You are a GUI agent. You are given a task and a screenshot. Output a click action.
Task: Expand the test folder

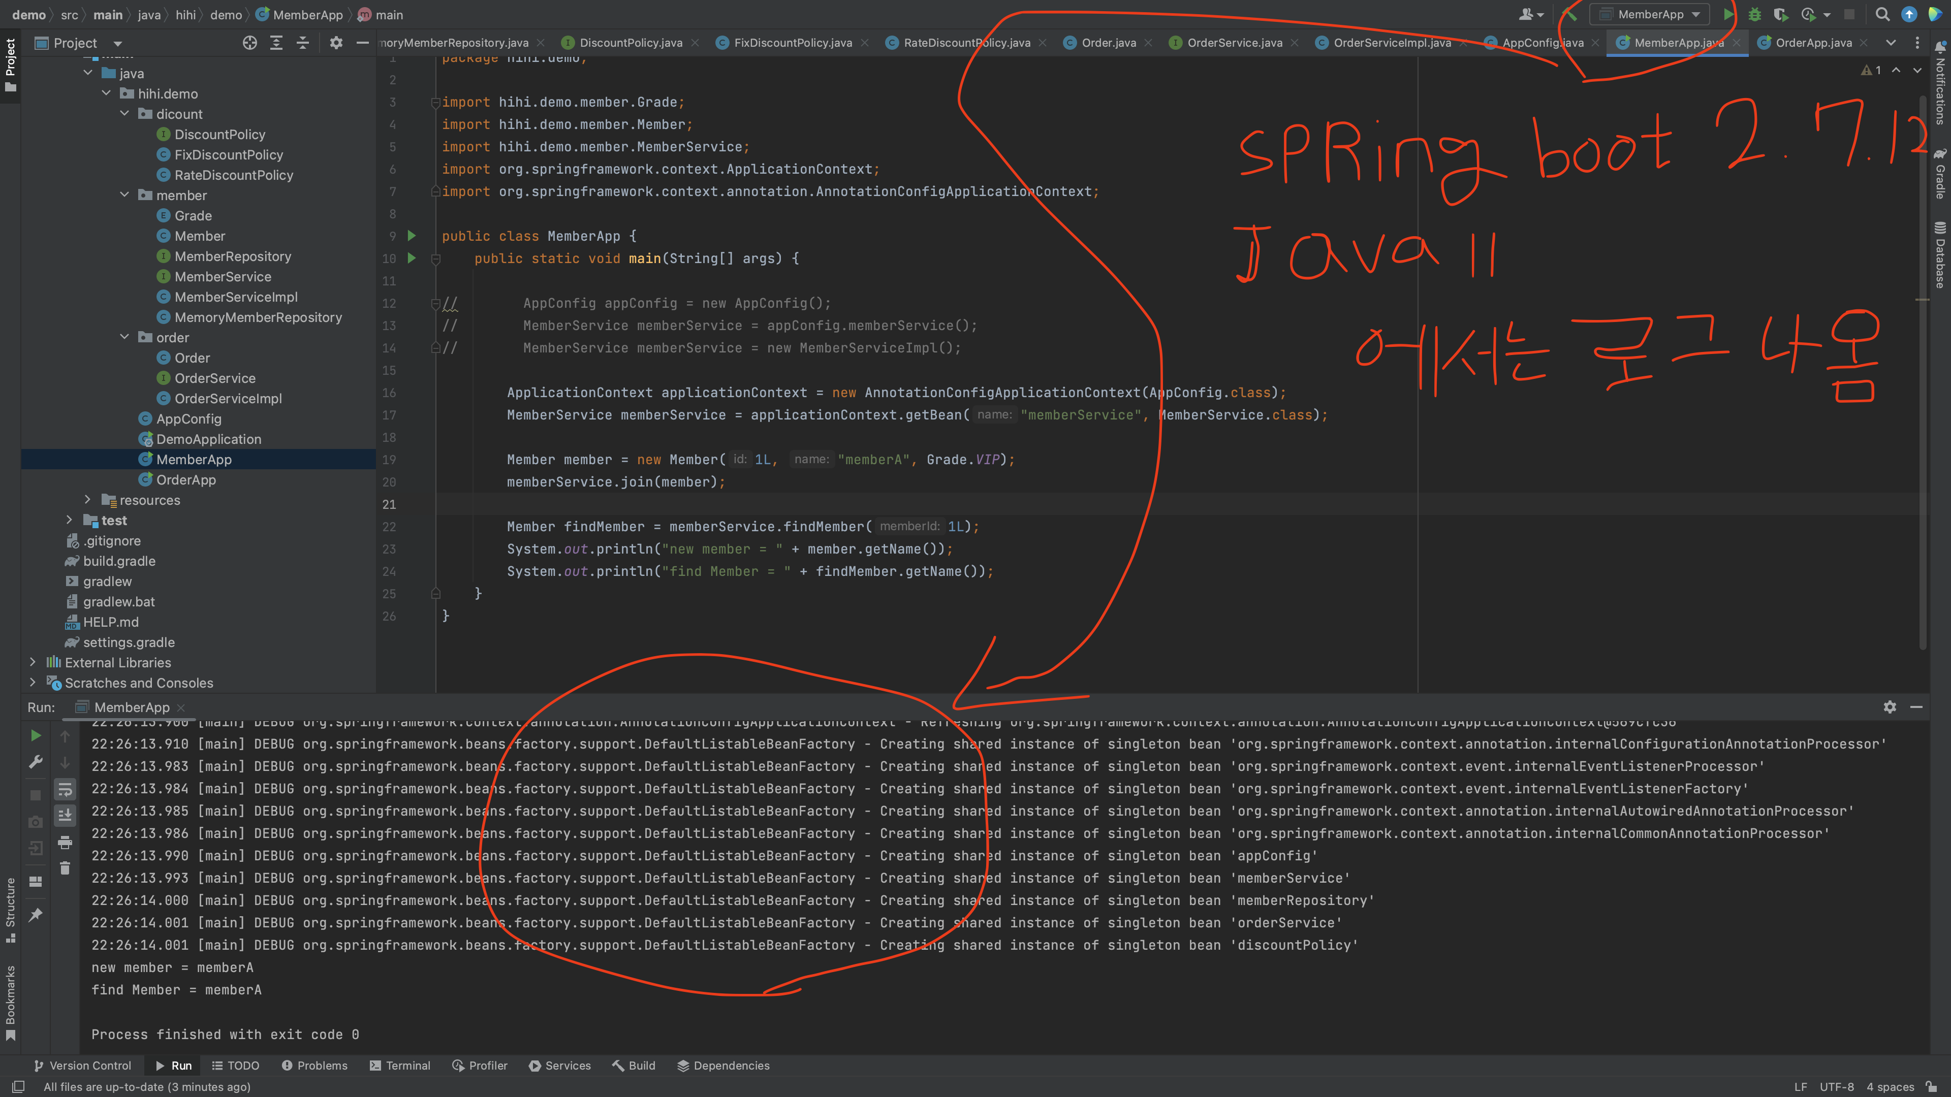(x=70, y=520)
